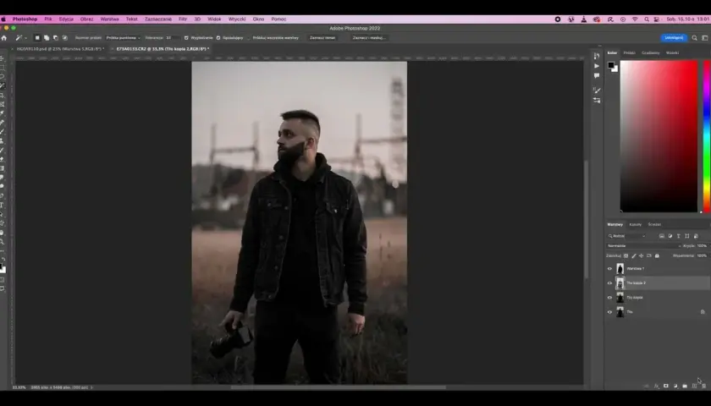
Task: Switch to the HG0A9110.psd document tab
Action: [60, 49]
